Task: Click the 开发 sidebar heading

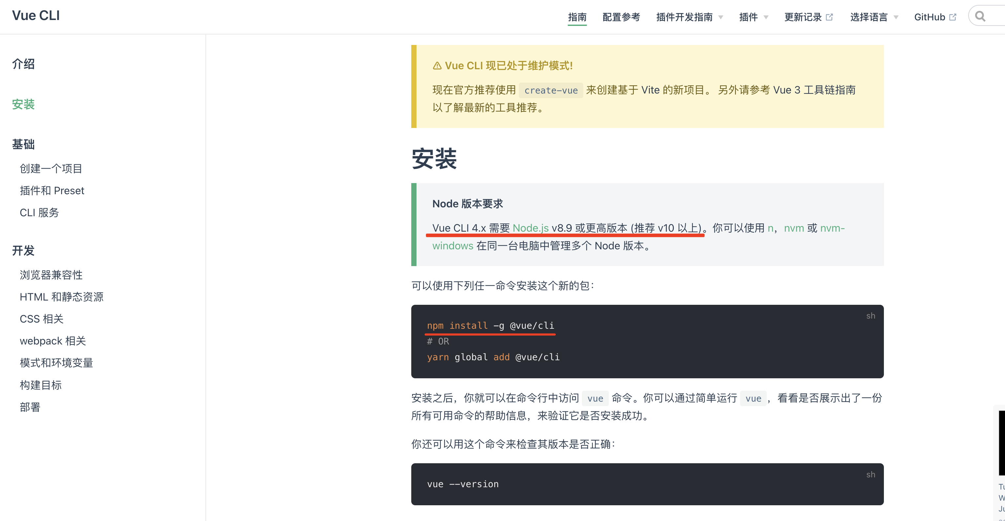Action: pos(23,250)
